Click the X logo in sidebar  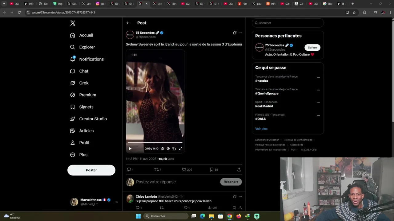point(73,23)
